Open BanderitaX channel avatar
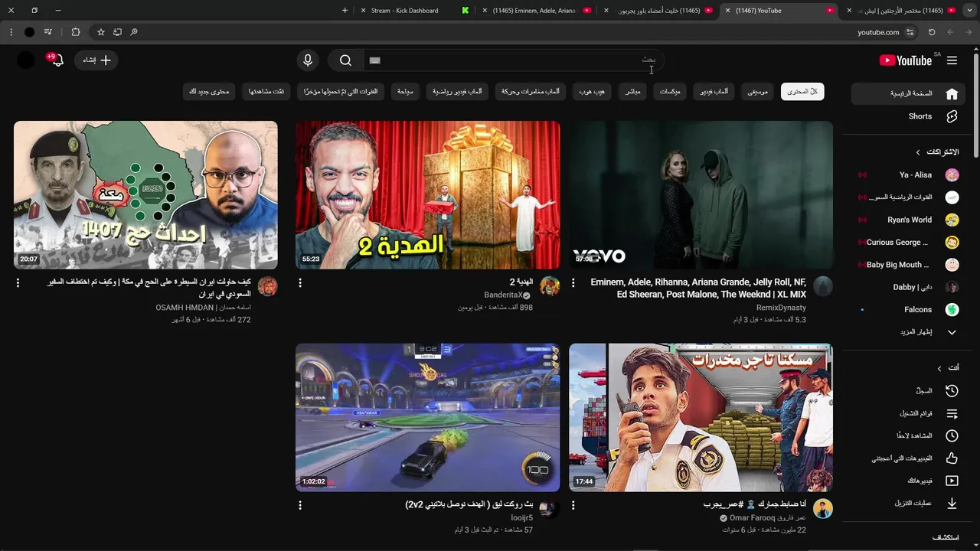This screenshot has width=980, height=551. (550, 286)
